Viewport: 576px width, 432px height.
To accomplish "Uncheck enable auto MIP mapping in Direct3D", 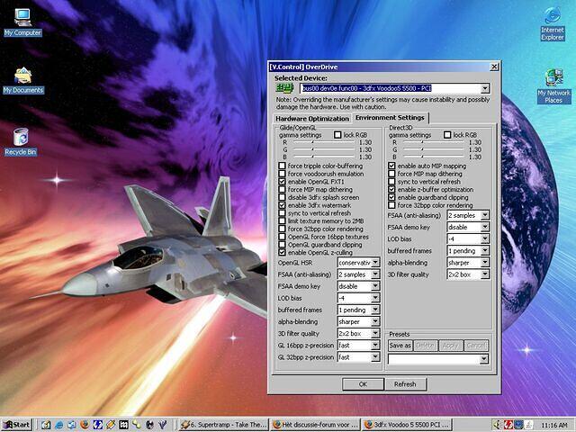I will point(391,166).
